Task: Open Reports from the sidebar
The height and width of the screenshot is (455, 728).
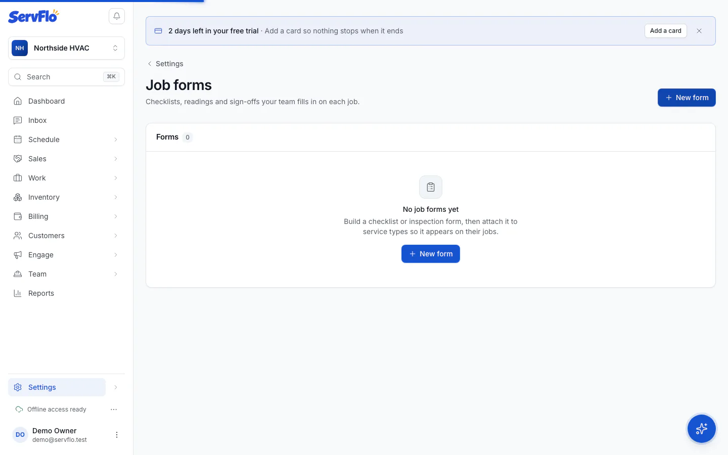Action: [67, 293]
